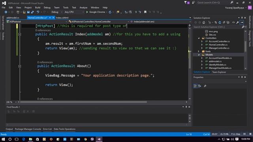This screenshot has height=142, width=253.
Task: Click Save icon in toolbar
Action: (x=28, y=12)
